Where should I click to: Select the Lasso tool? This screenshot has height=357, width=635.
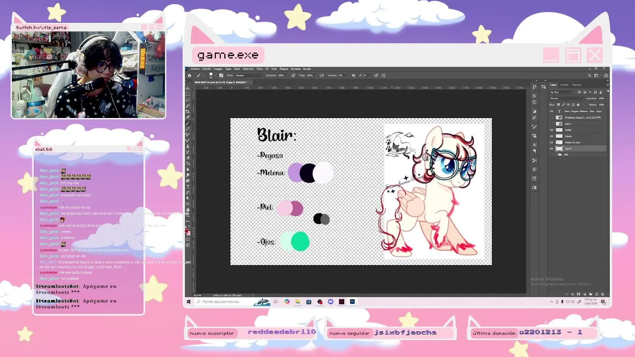coord(188,100)
